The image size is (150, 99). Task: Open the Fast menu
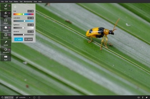[x=11, y=2]
